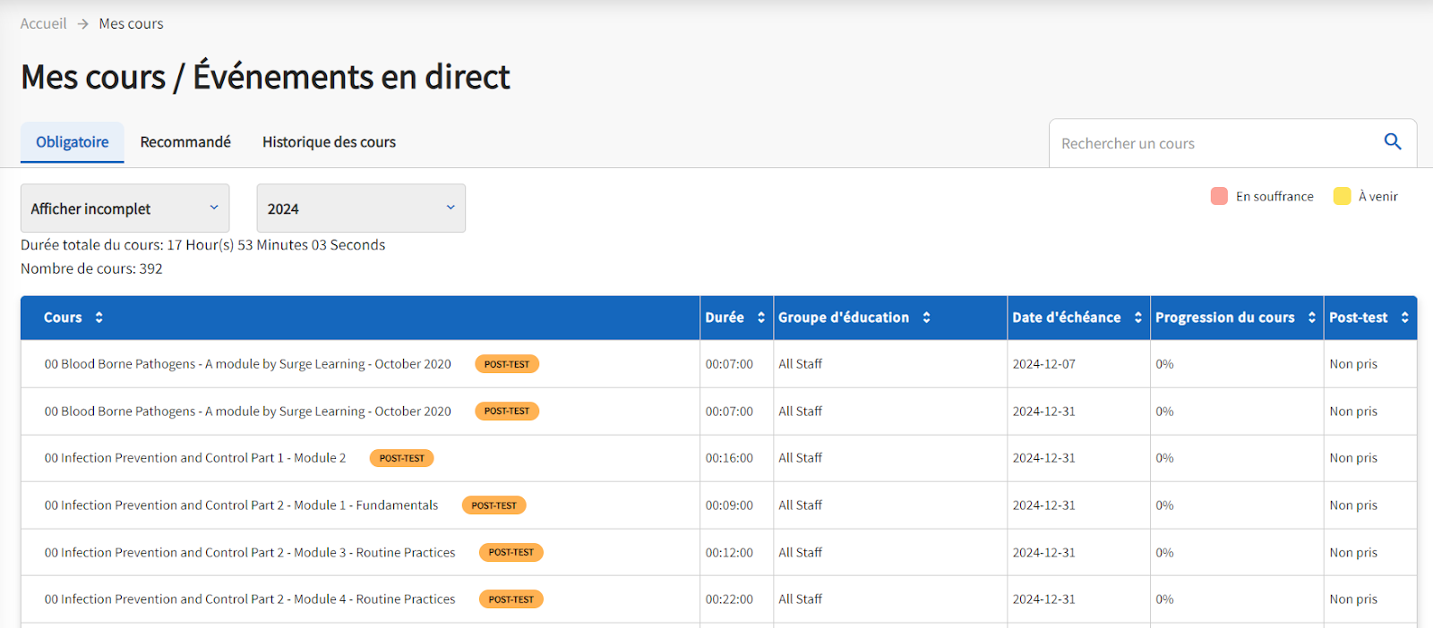
Task: Sort by Durée column sort icon
Action: [x=761, y=318]
